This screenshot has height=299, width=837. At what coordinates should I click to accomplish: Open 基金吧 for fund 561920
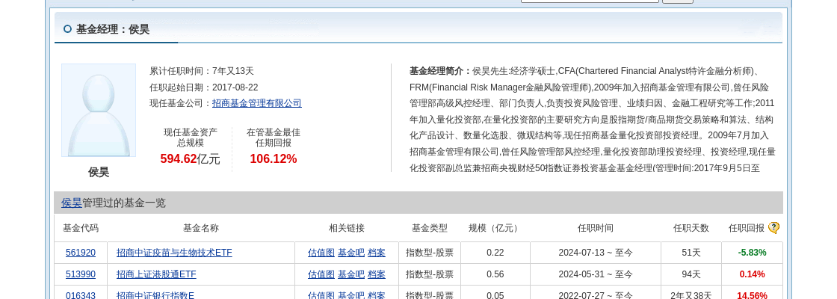tap(351, 253)
